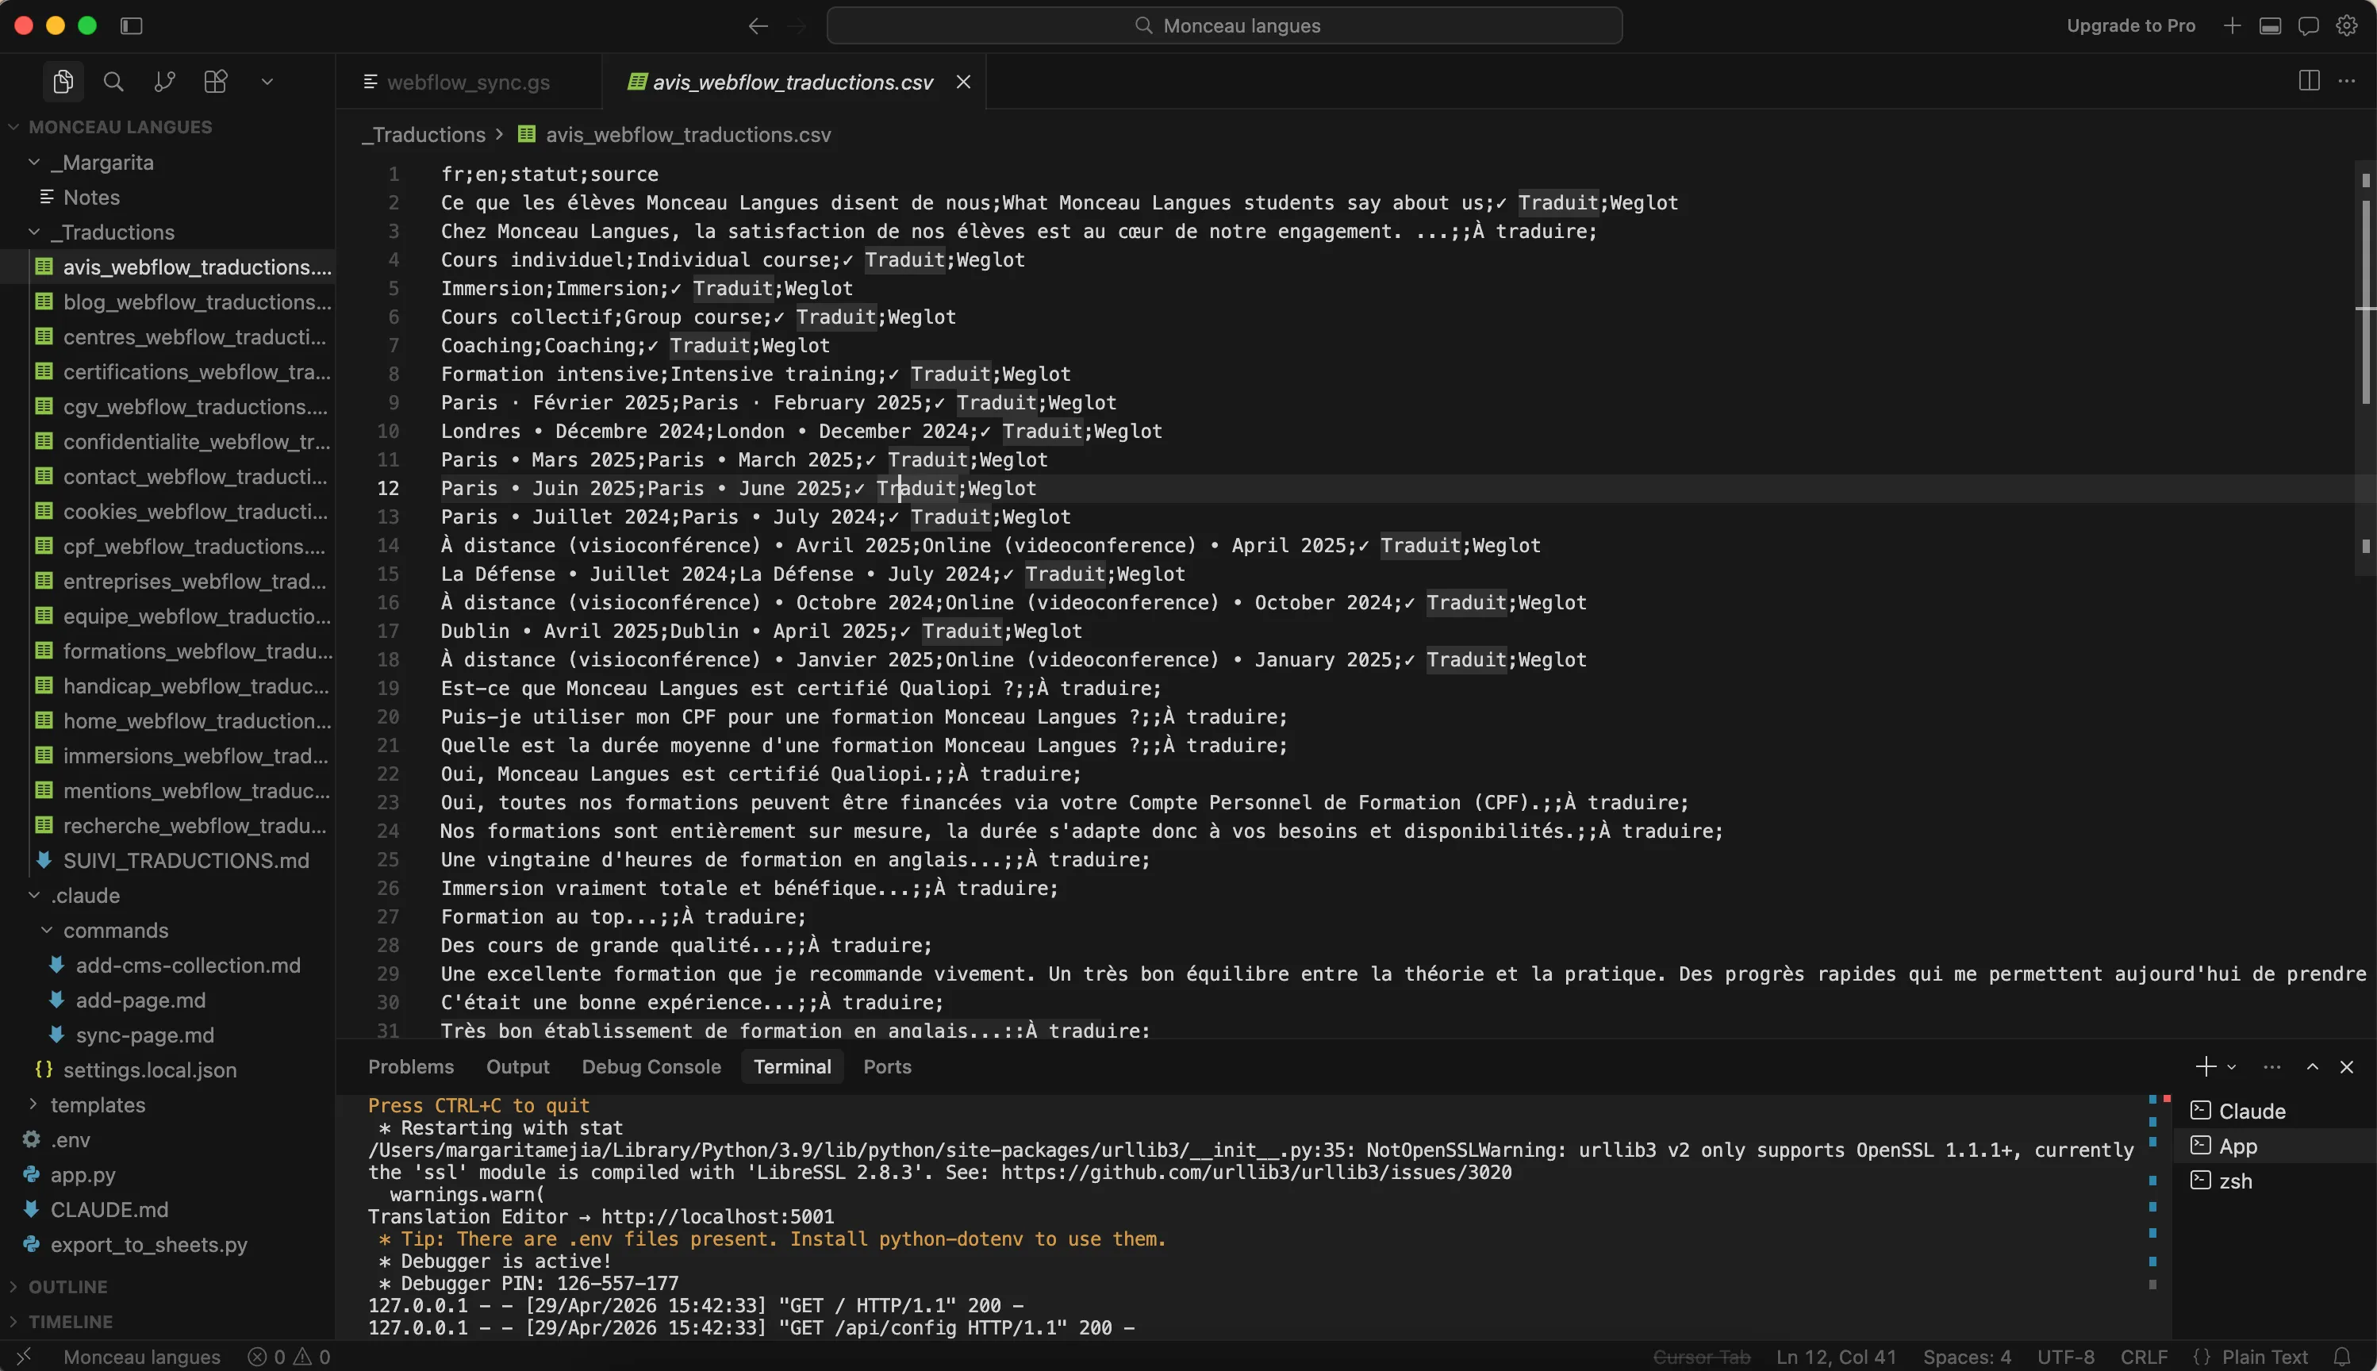Expand the additional views chevron in activity bar
2377x1371 pixels.
[x=267, y=82]
